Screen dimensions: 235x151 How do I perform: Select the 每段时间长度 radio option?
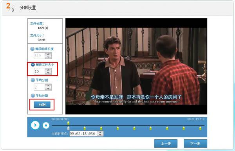coord(33,49)
